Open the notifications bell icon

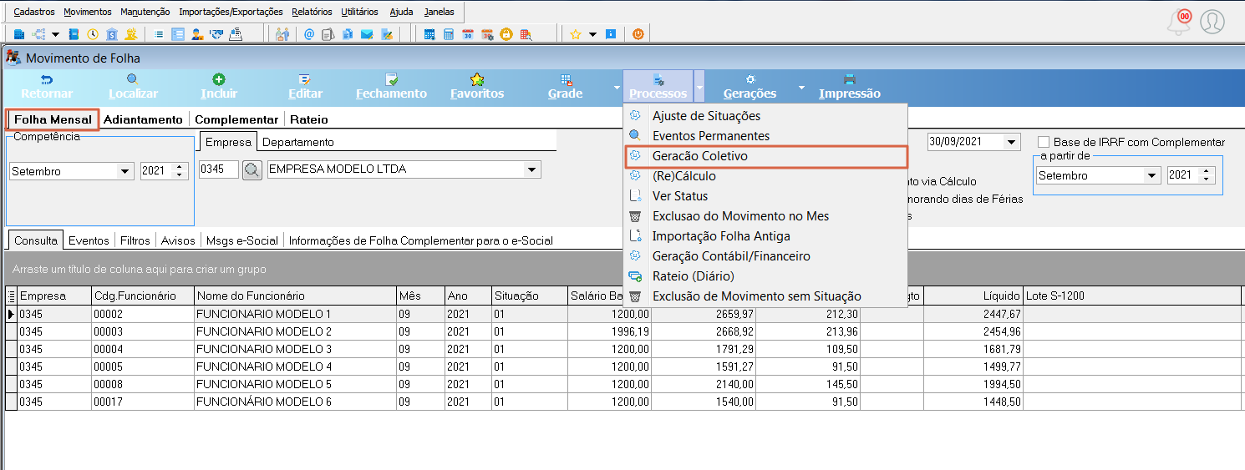click(x=1179, y=22)
